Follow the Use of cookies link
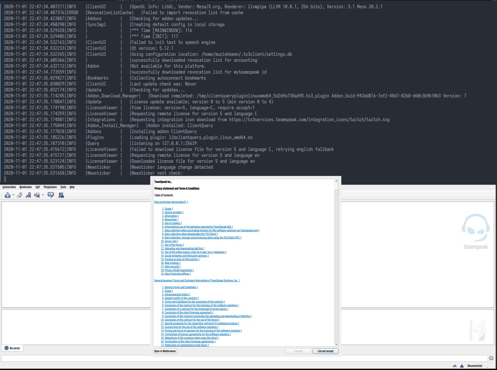 pyautogui.click(x=173, y=223)
